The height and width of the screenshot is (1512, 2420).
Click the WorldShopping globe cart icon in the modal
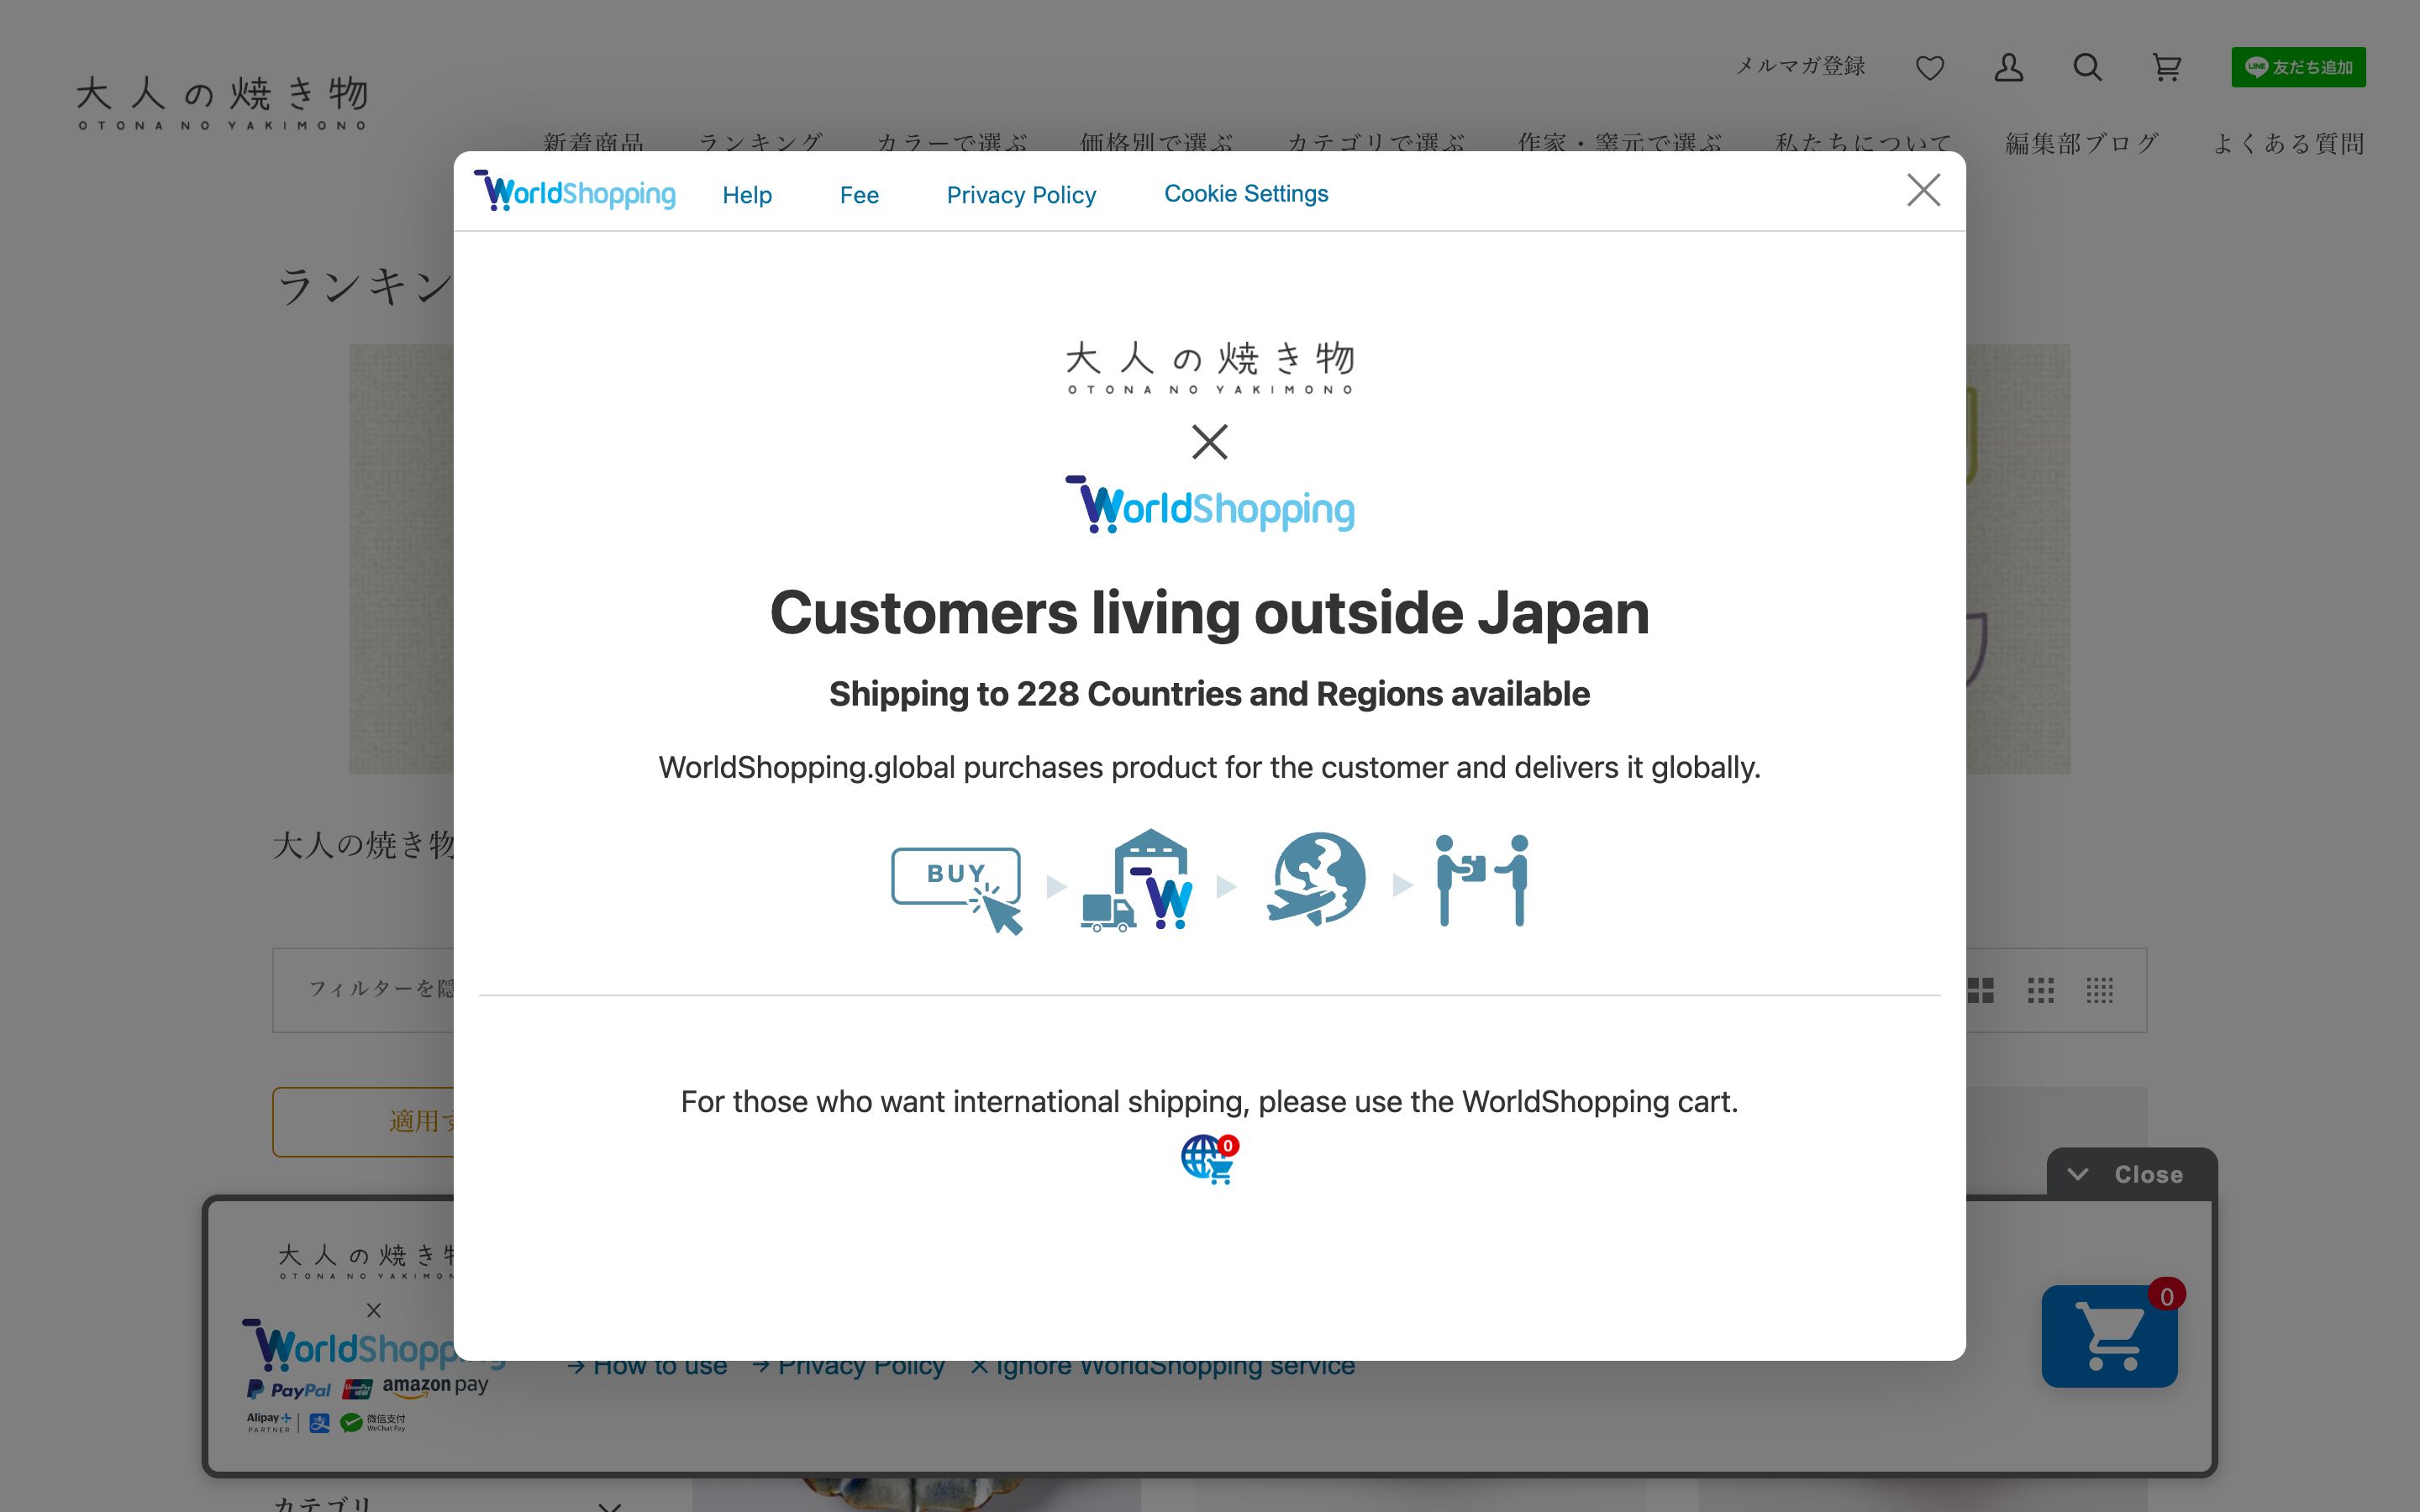[x=1208, y=1158]
